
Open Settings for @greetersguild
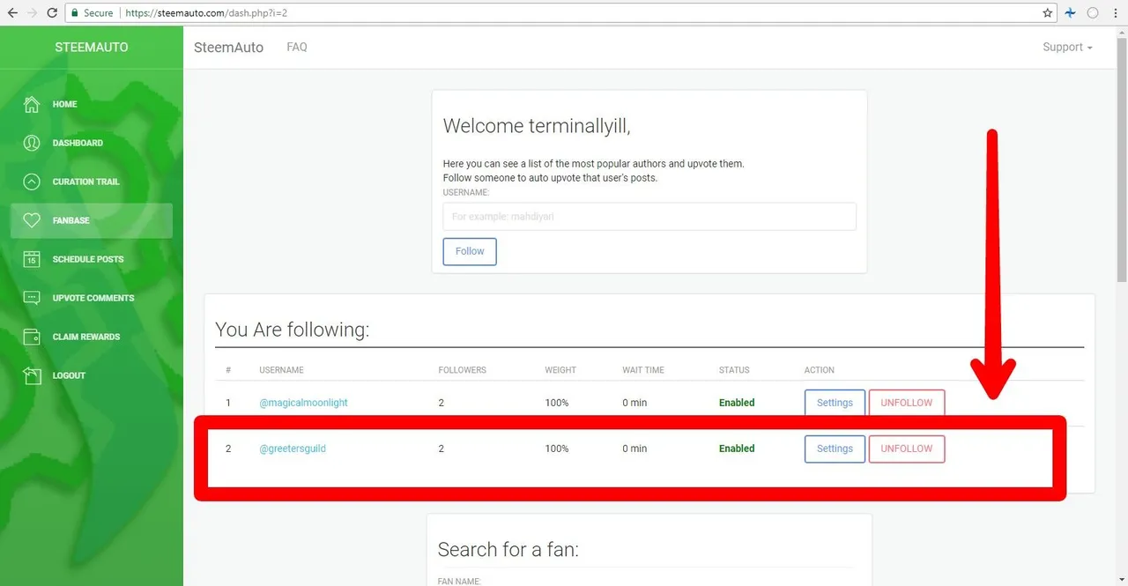[835, 449]
